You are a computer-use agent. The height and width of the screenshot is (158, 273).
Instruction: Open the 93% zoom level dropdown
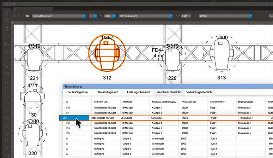(110, 16)
